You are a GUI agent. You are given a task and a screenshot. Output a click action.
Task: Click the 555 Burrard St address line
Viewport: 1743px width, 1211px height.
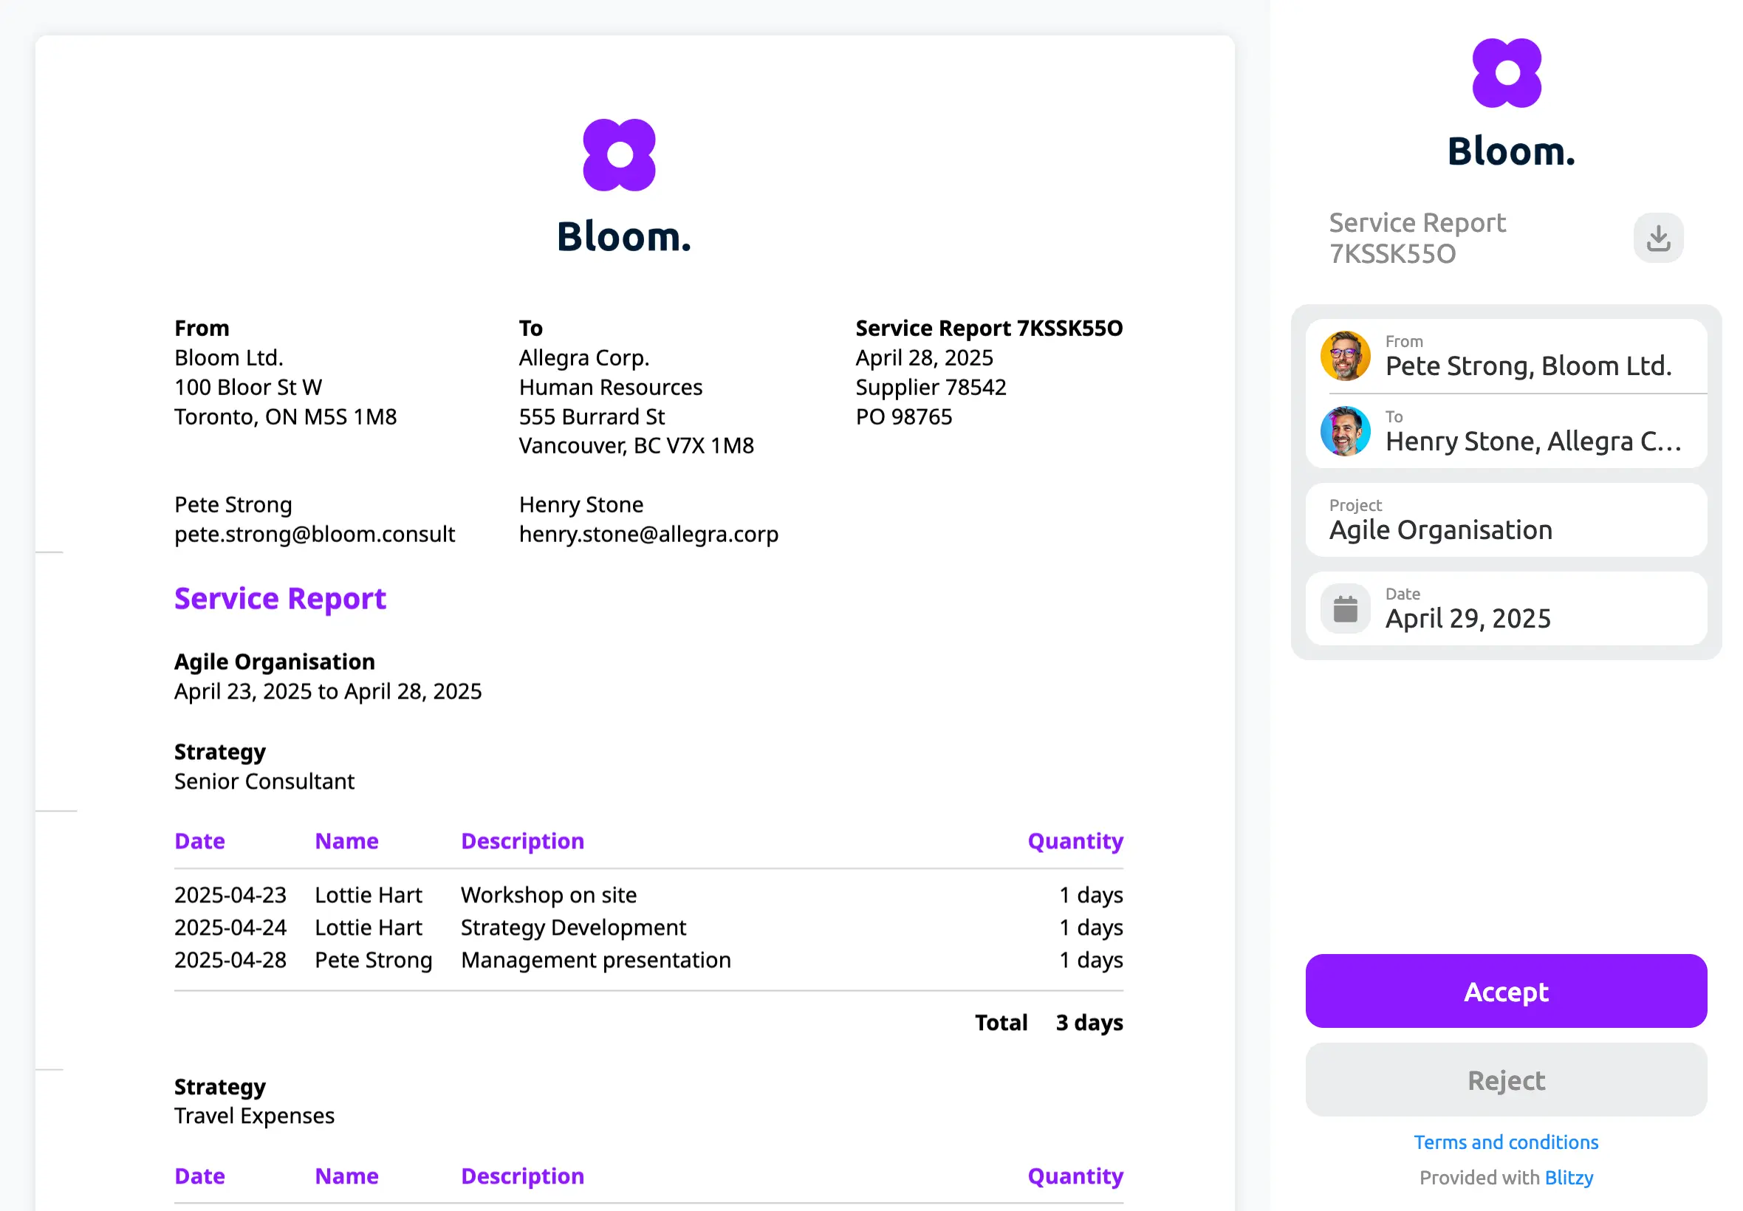[x=591, y=416]
